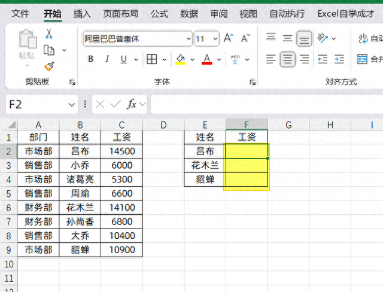Image resolution: width=383 pixels, height=292 pixels.
Task: Click the Cut scissors icon
Action: point(49,34)
